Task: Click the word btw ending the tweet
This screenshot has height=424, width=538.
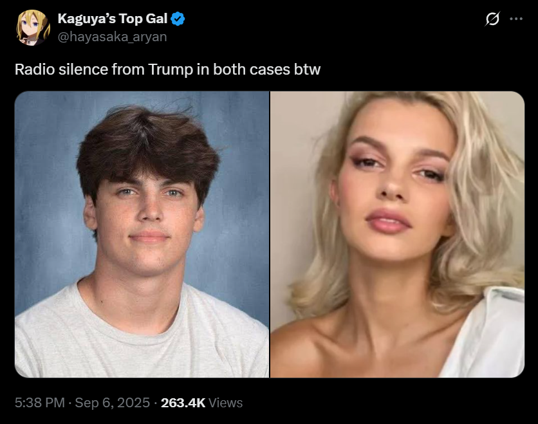Action: pyautogui.click(x=308, y=69)
